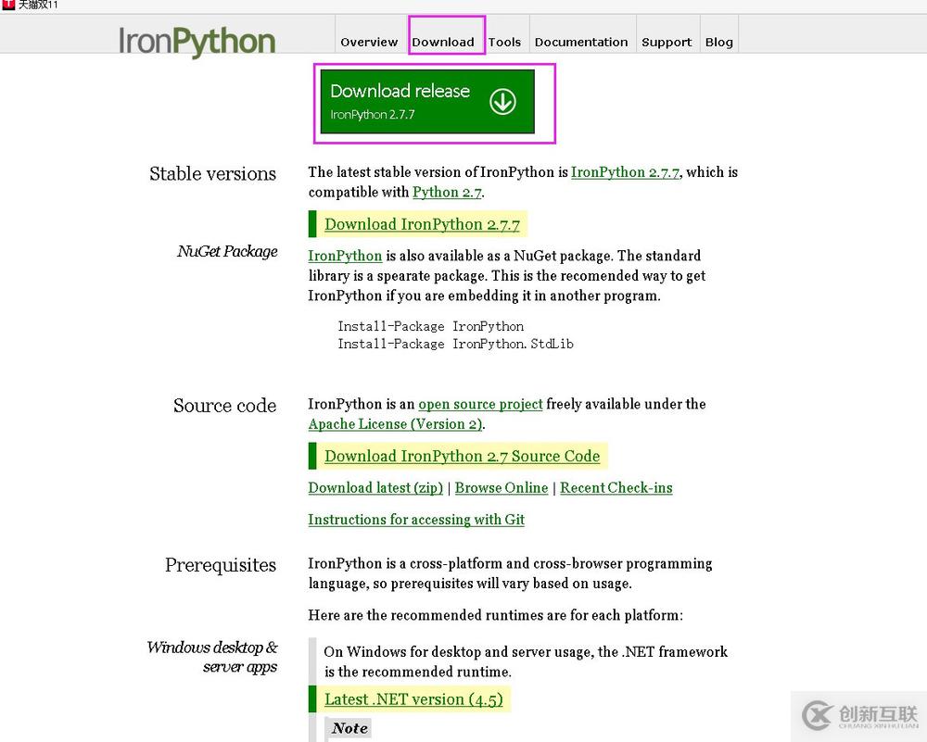View the Apache License (Version 2)
Screen dimensions: 927x742
(395, 424)
